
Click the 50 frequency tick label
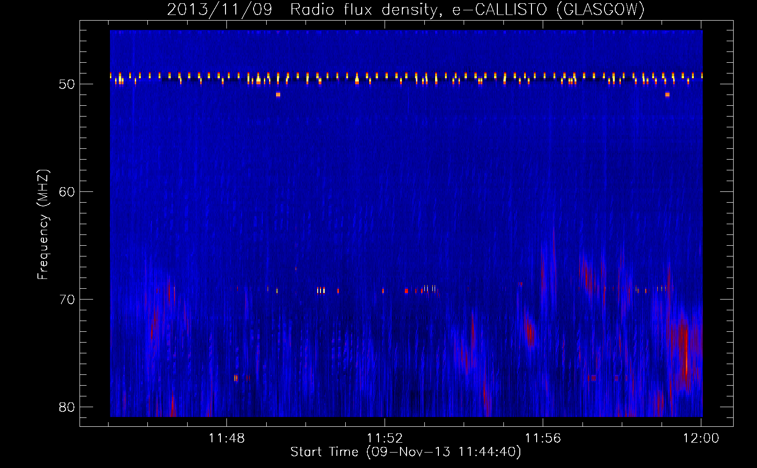click(x=67, y=84)
